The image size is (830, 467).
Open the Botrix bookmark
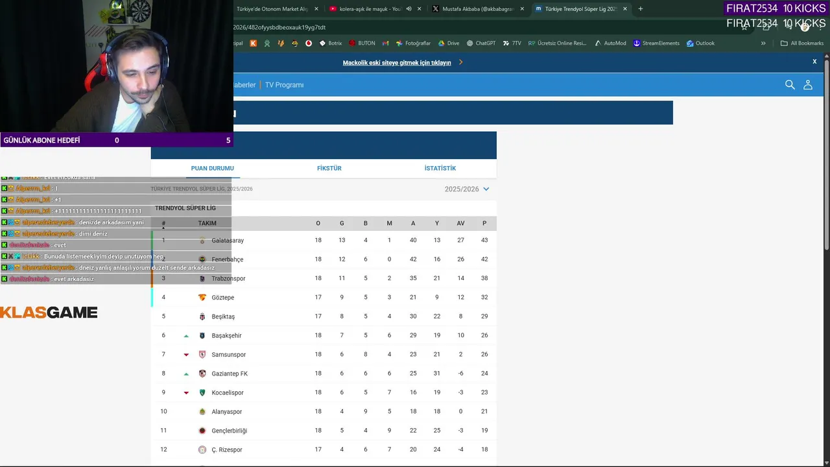pyautogui.click(x=331, y=43)
